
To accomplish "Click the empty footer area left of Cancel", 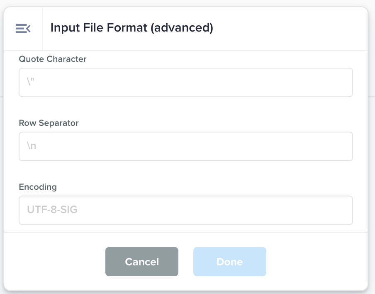I will point(54,262).
